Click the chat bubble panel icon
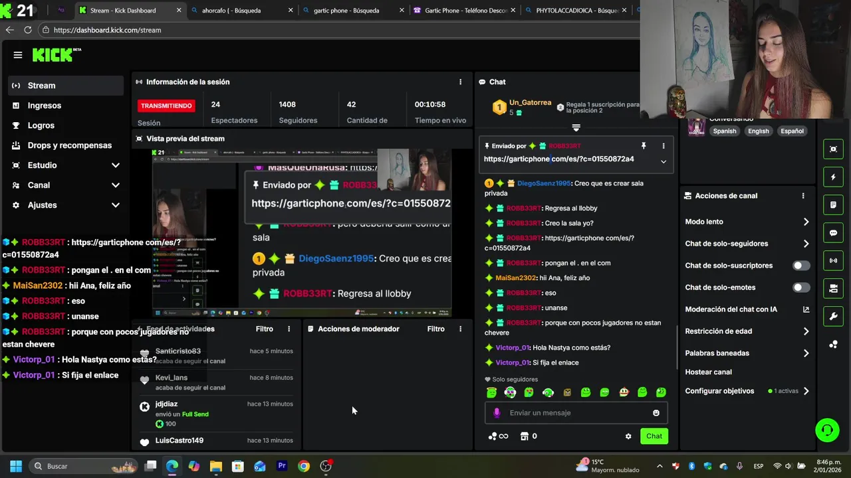The width and height of the screenshot is (851, 478). [833, 233]
